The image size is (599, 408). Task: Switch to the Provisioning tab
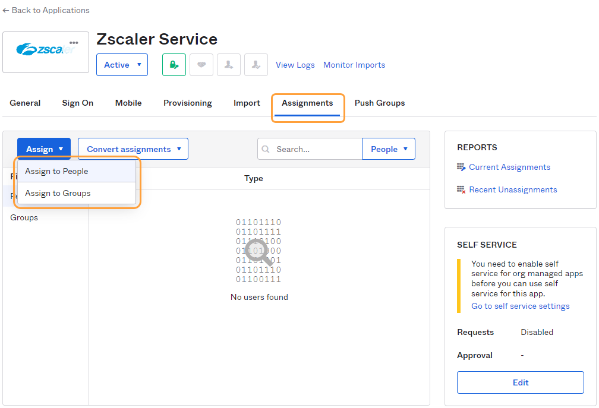point(188,103)
